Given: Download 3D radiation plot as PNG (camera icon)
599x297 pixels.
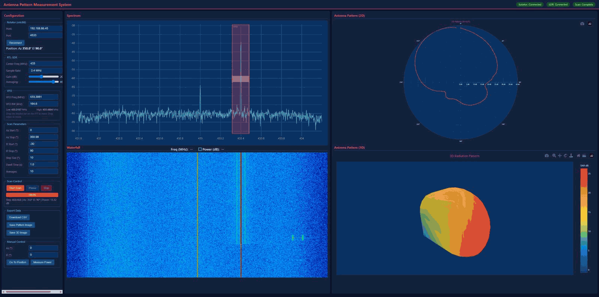Looking at the screenshot, I should click(x=547, y=156).
